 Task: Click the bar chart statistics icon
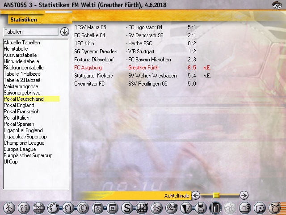click(x=215, y=208)
